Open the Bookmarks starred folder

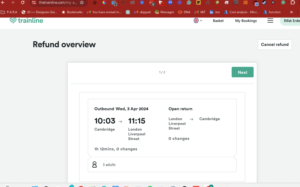[x=72, y=12]
